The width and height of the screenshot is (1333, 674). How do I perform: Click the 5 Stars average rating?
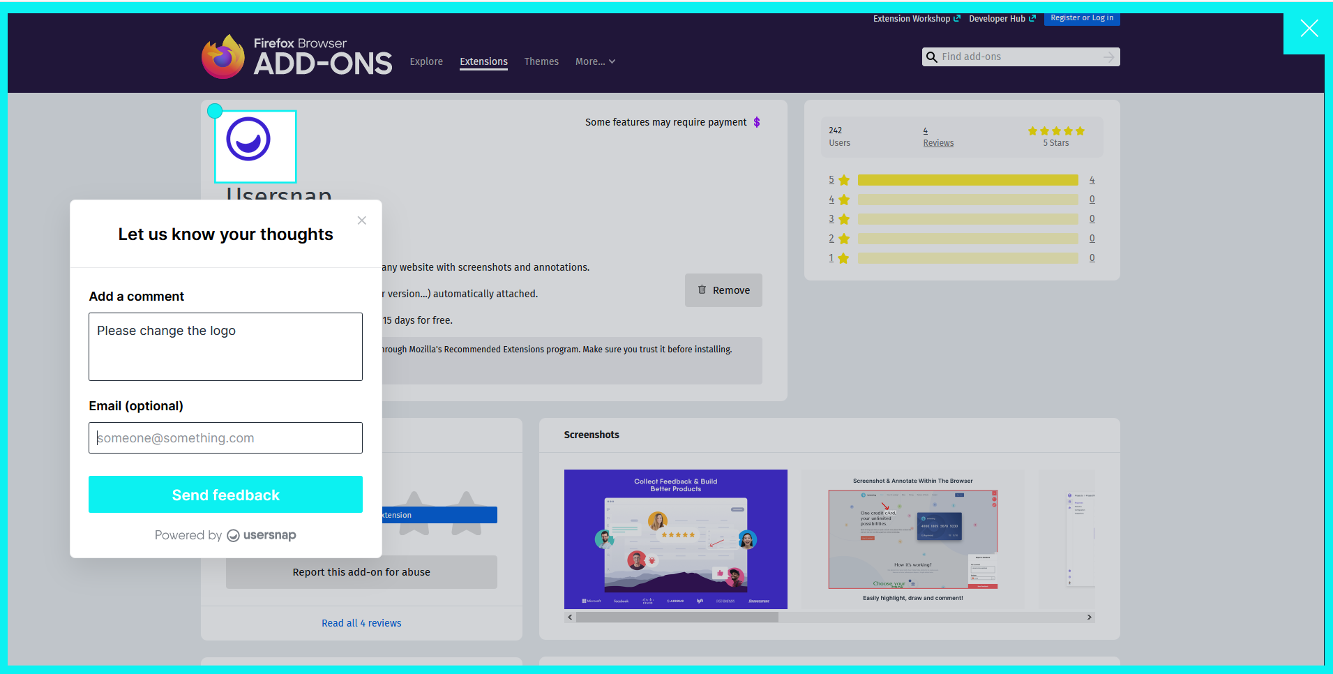click(x=1055, y=137)
